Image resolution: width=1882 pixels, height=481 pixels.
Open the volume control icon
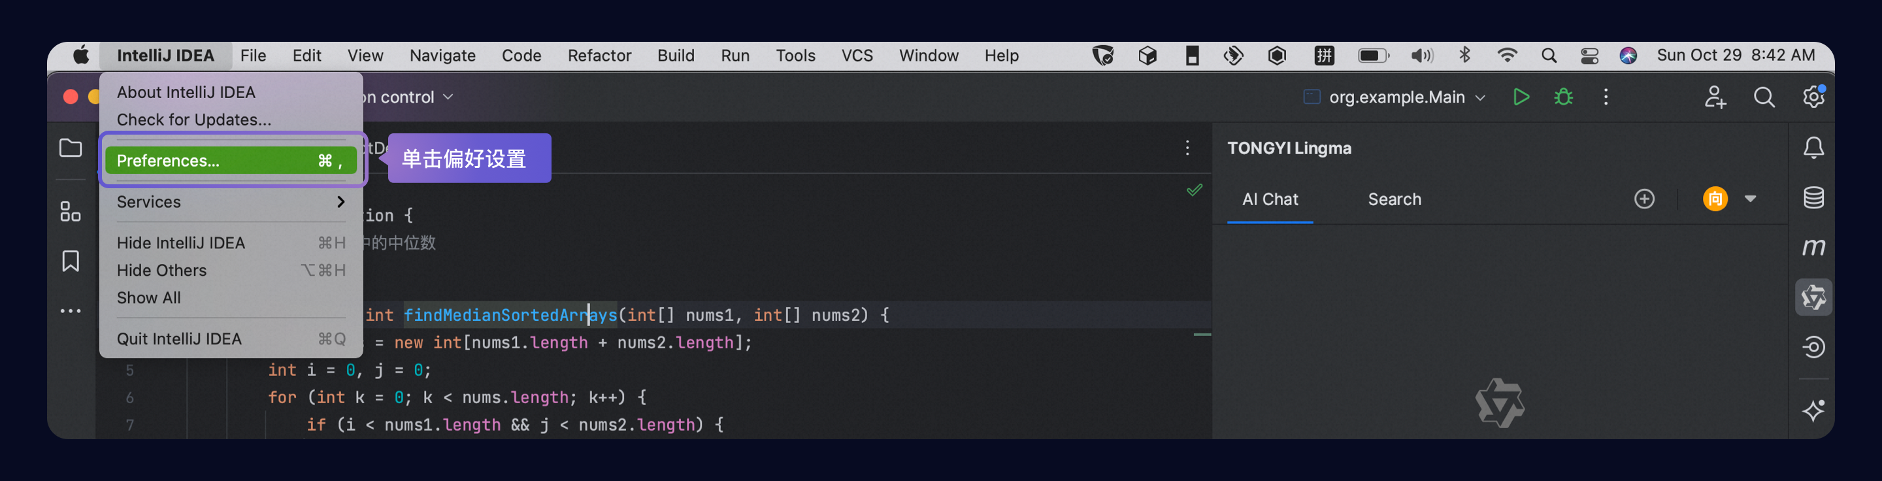(x=1421, y=56)
